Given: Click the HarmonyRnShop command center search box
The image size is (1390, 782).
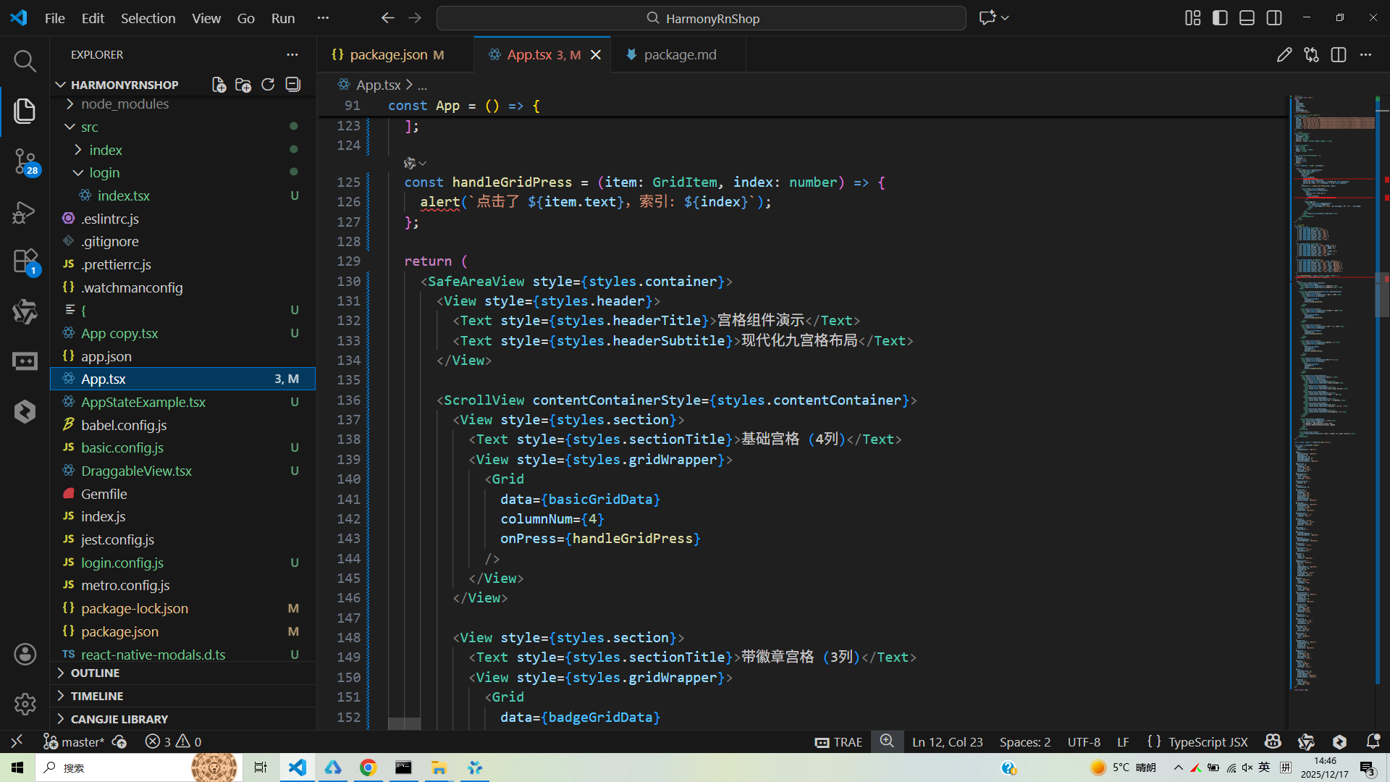Looking at the screenshot, I should (x=701, y=18).
